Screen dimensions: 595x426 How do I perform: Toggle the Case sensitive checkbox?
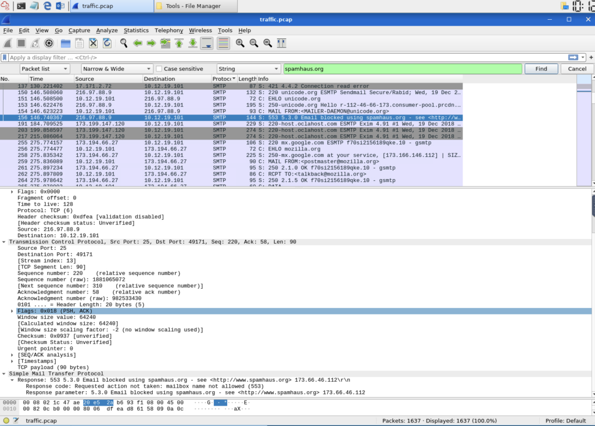[159, 69]
